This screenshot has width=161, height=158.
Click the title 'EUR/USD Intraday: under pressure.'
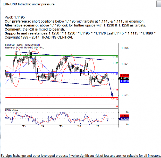click(x=29, y=4)
